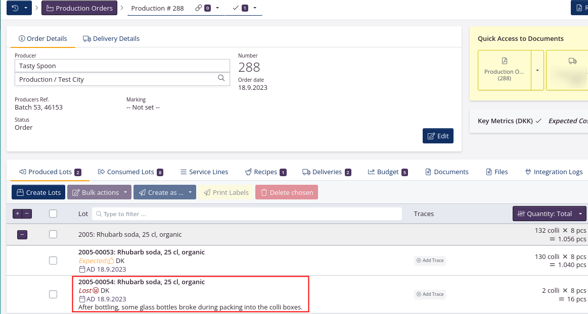
Task: Open the Quantity: Total dropdown
Action: (550, 214)
